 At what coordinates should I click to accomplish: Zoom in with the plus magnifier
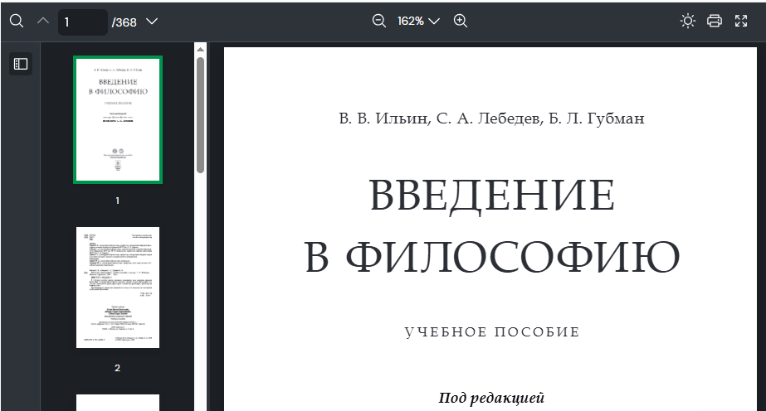click(x=461, y=21)
